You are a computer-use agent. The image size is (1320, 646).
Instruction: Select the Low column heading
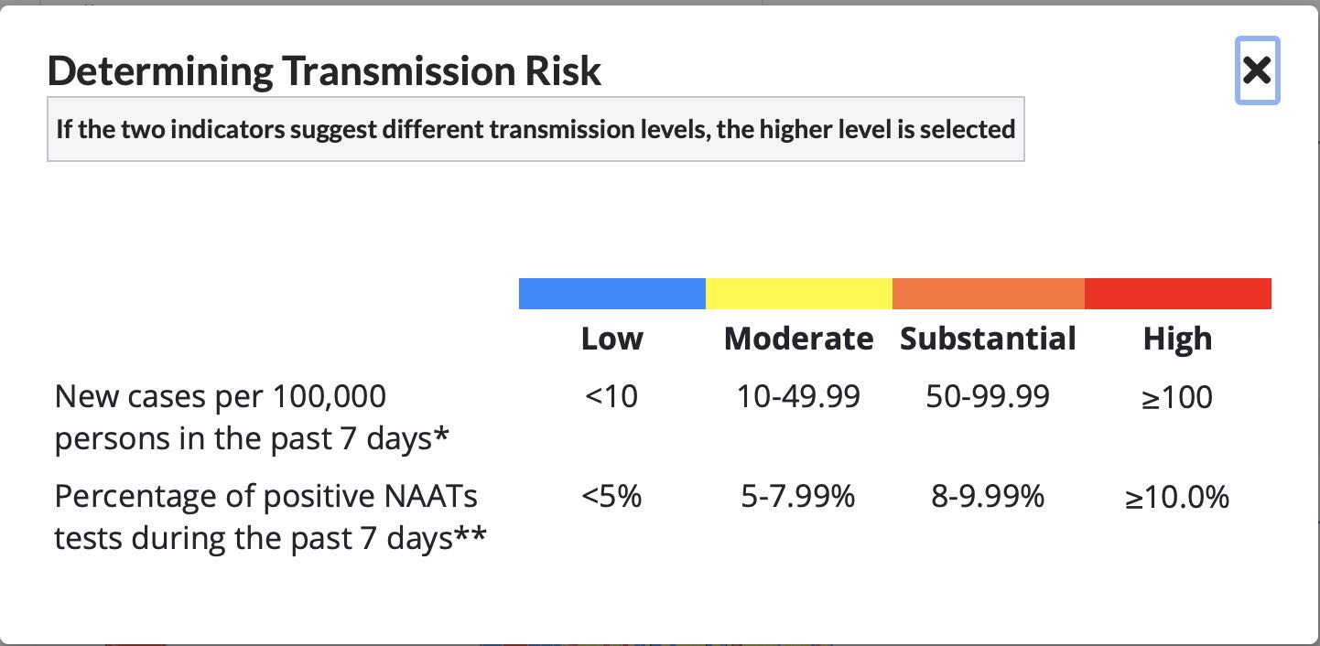coord(611,339)
